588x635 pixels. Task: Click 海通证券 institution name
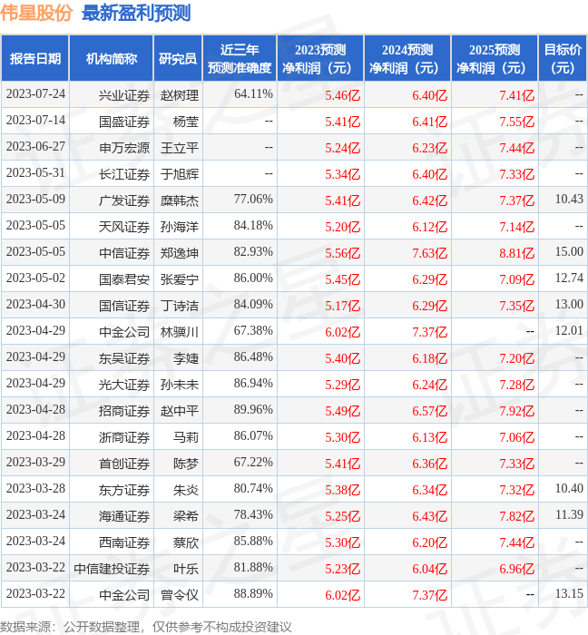[124, 517]
